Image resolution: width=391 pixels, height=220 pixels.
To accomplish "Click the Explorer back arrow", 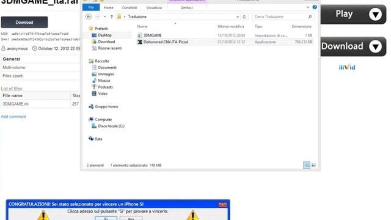I will pos(88,16).
